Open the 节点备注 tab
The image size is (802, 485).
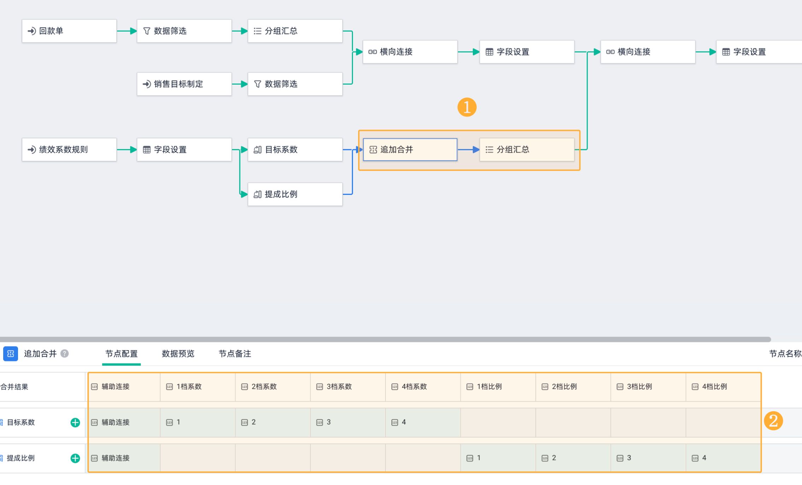pos(235,354)
